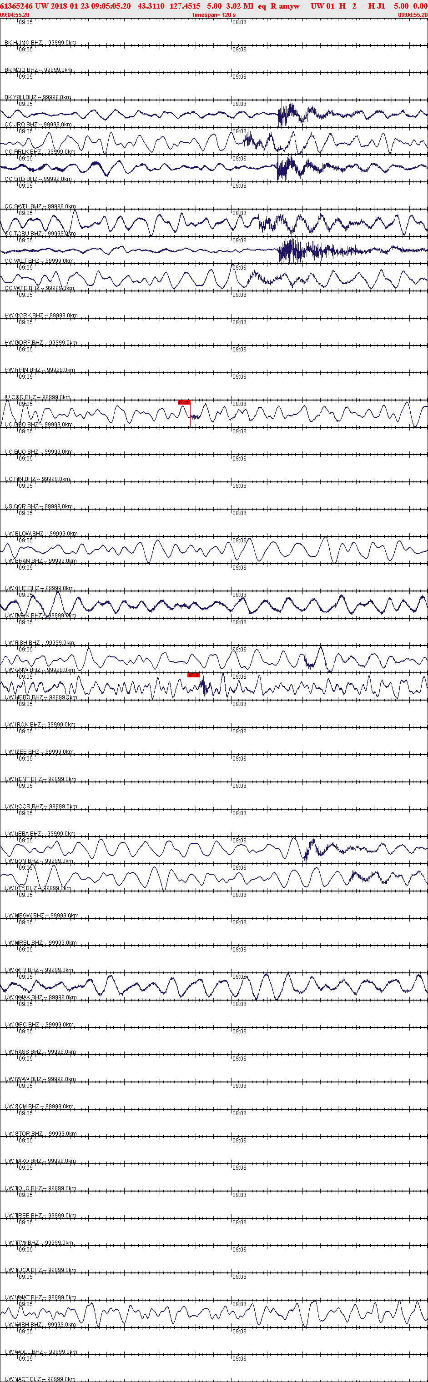Select the UW RVW BHZ station label
Screen dimensions: 428x1382
pos(40,1079)
